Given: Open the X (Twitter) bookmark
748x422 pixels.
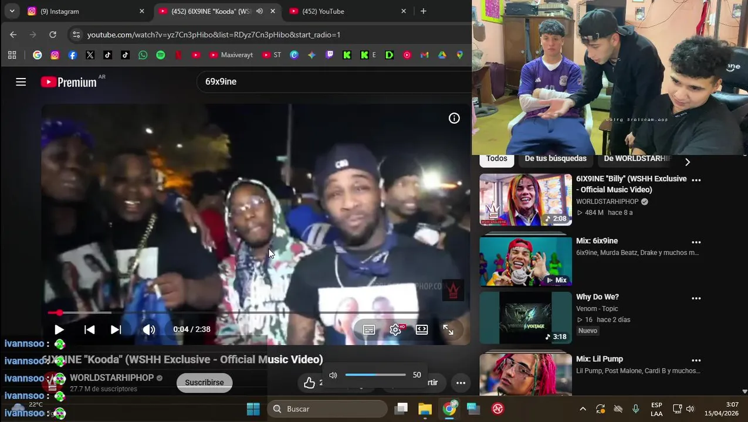Looking at the screenshot, I should pyautogui.click(x=90, y=55).
